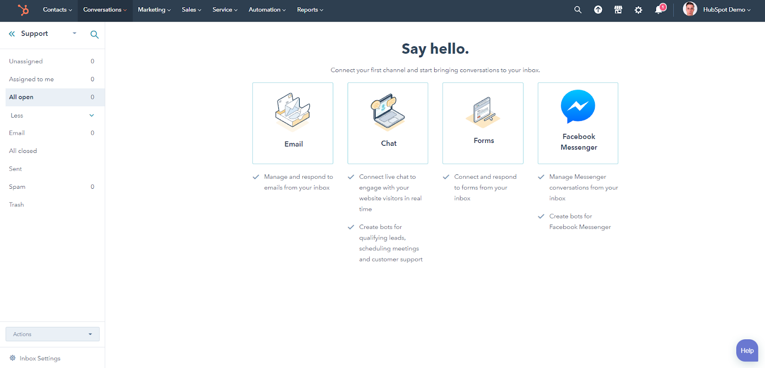Click 'Manage and respond to emails' text

click(298, 182)
